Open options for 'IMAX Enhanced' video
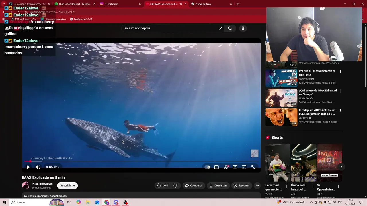 click(341, 91)
